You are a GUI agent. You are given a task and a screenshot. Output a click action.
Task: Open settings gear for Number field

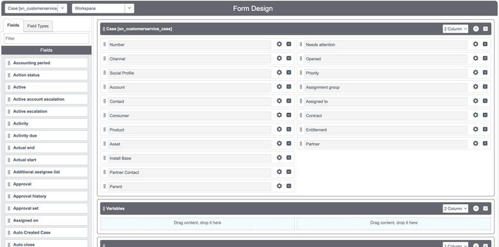[279, 44]
